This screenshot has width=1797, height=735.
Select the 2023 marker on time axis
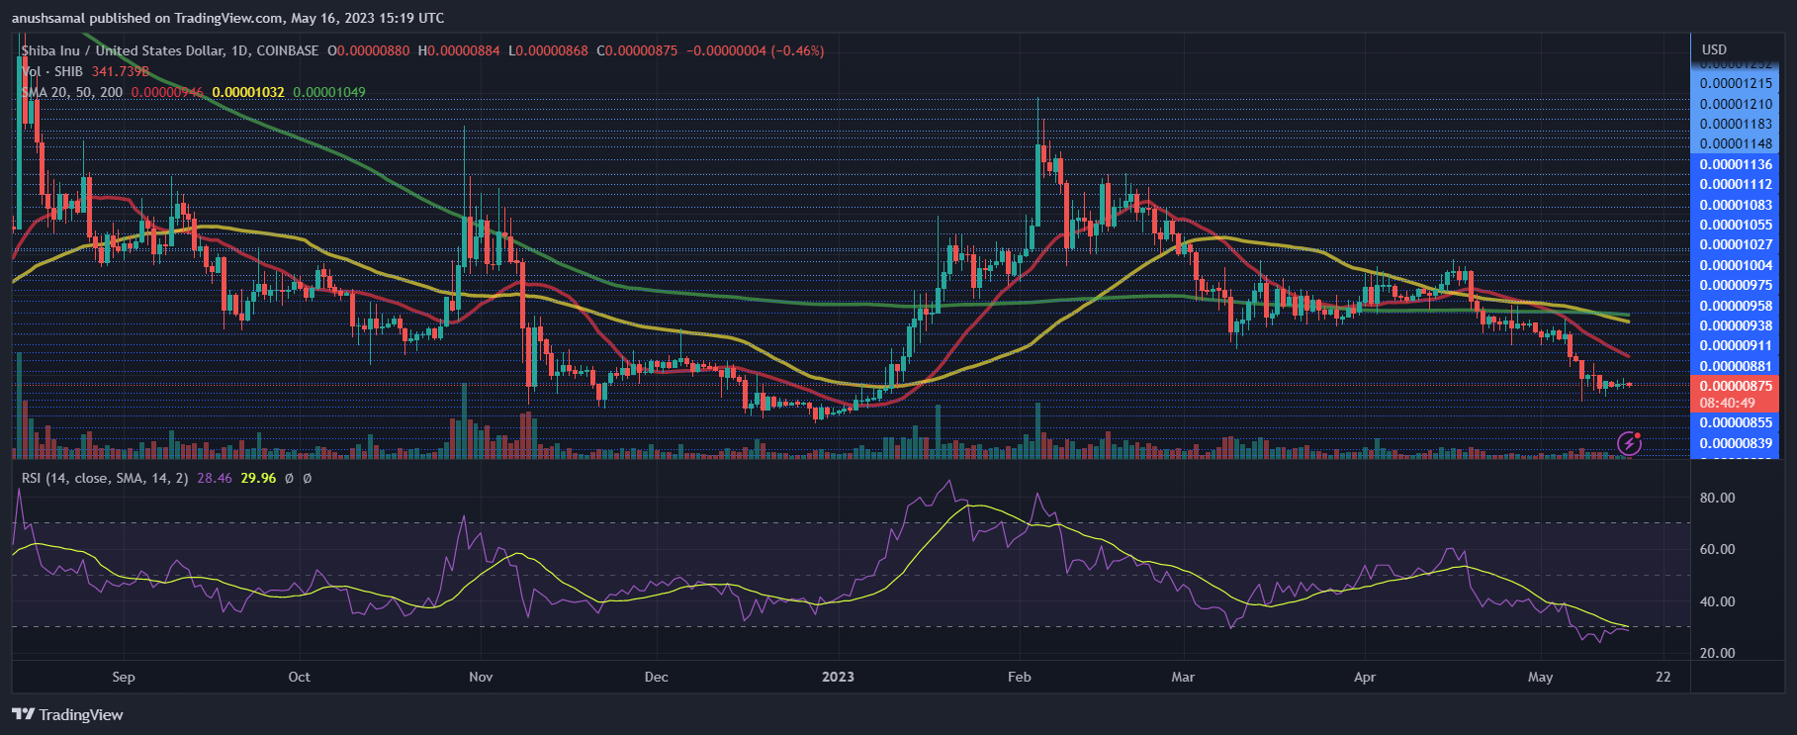[838, 677]
